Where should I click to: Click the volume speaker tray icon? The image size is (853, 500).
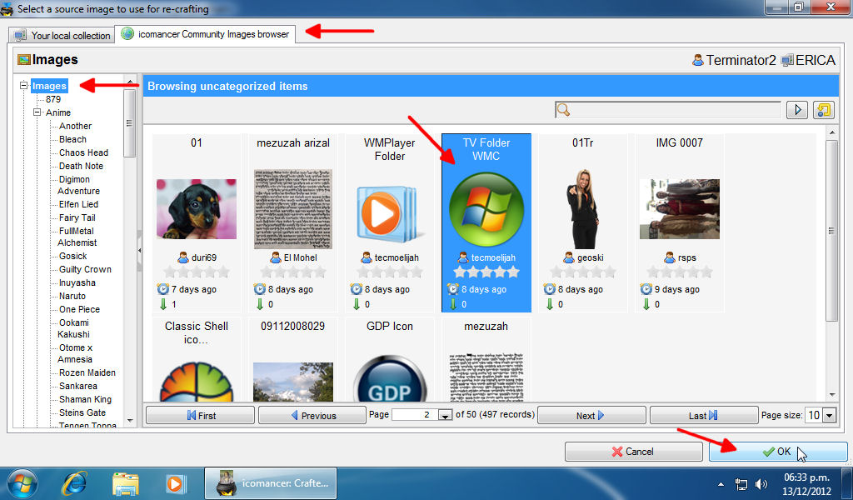pyautogui.click(x=761, y=483)
